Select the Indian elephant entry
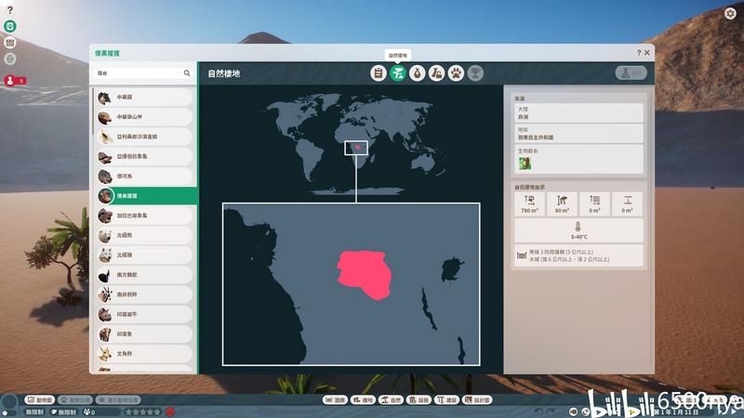The width and height of the screenshot is (744, 418). (144, 334)
